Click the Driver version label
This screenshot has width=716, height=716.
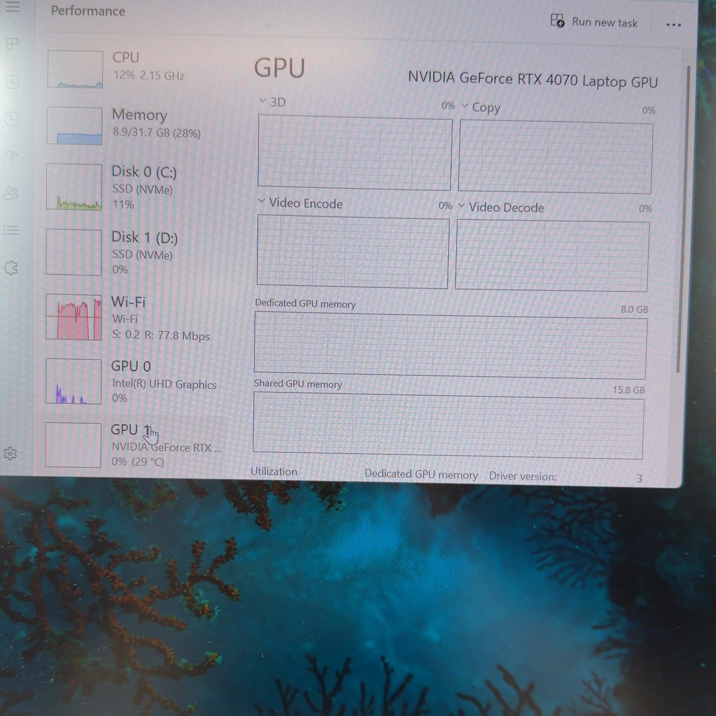(x=523, y=477)
